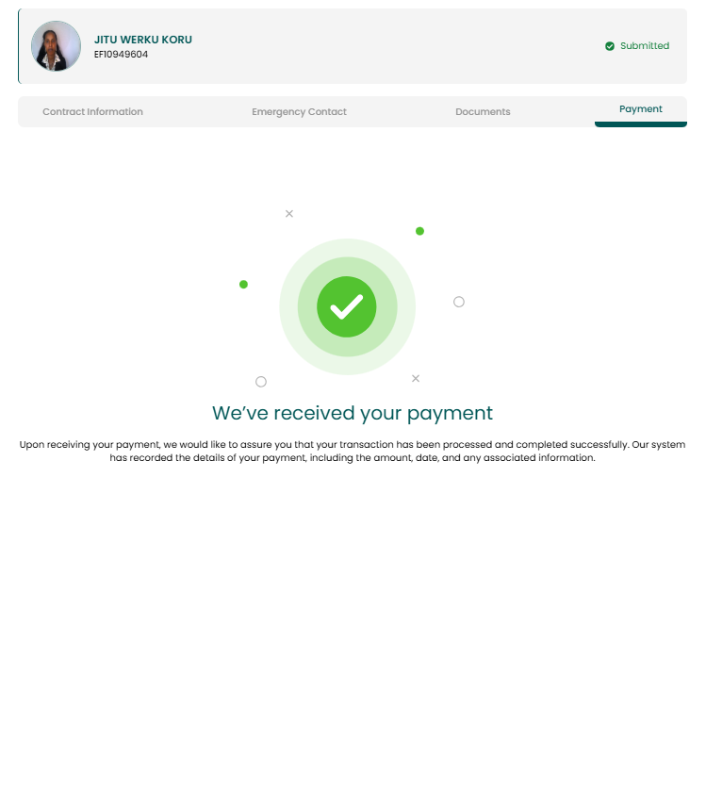This screenshot has height=807, width=706.
Task: Click the dark green underline beneath Payment
Action: (641, 124)
